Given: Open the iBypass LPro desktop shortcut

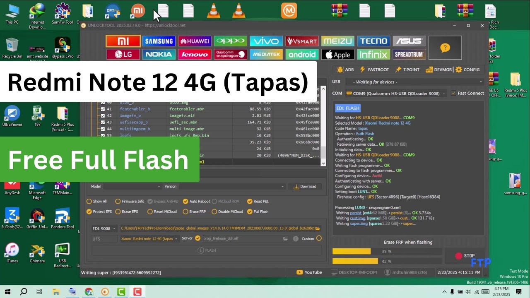Looking at the screenshot, I should pos(63,48).
